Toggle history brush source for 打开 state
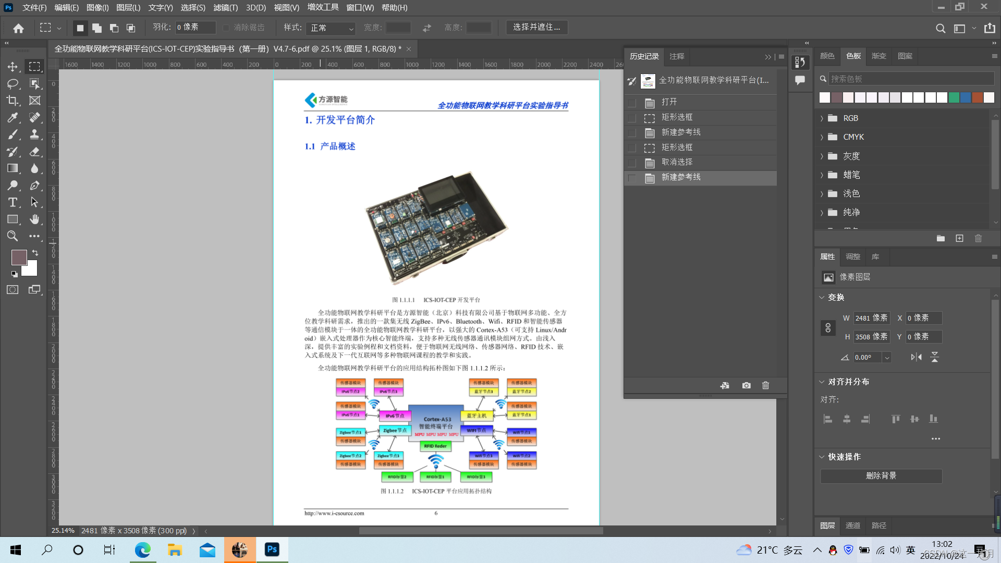The width and height of the screenshot is (1001, 563). point(632,103)
